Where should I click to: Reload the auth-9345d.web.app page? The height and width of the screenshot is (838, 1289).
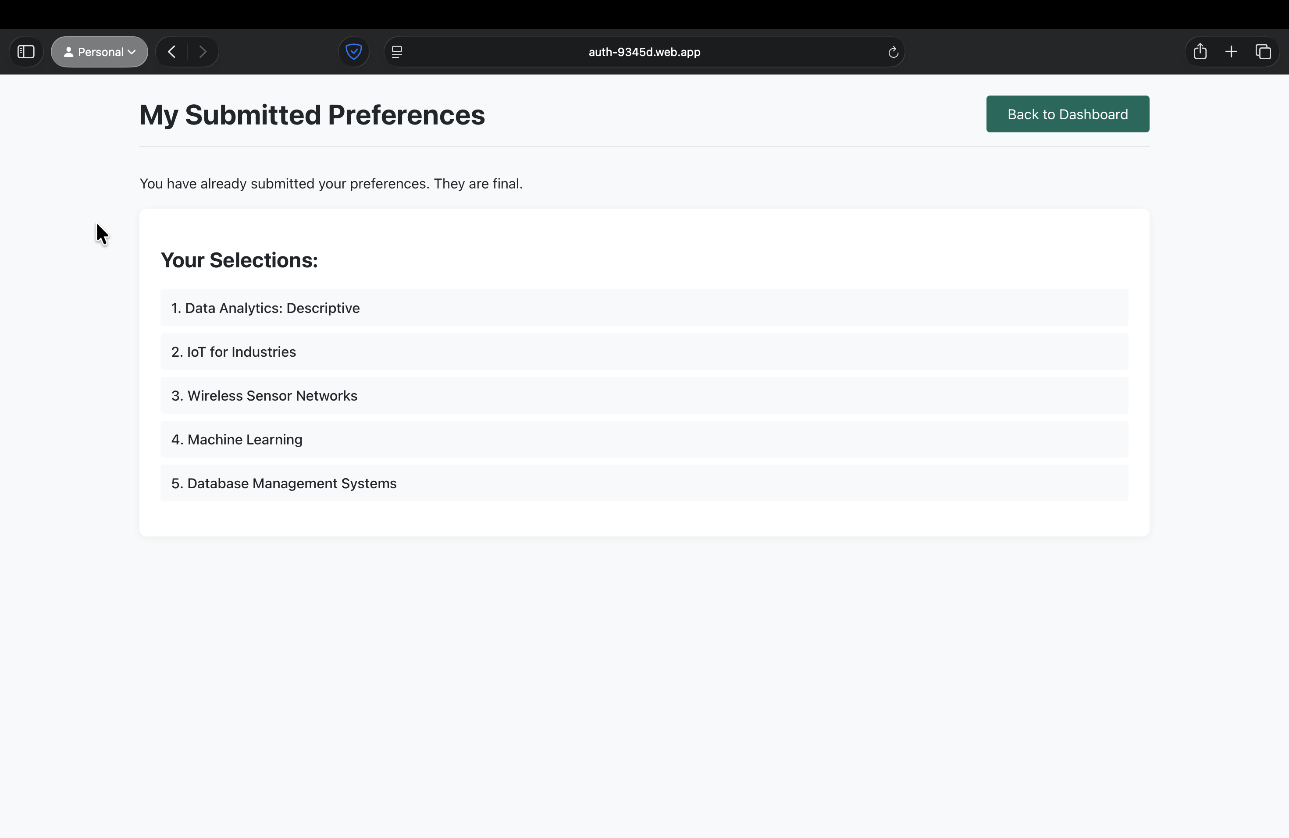(x=893, y=52)
